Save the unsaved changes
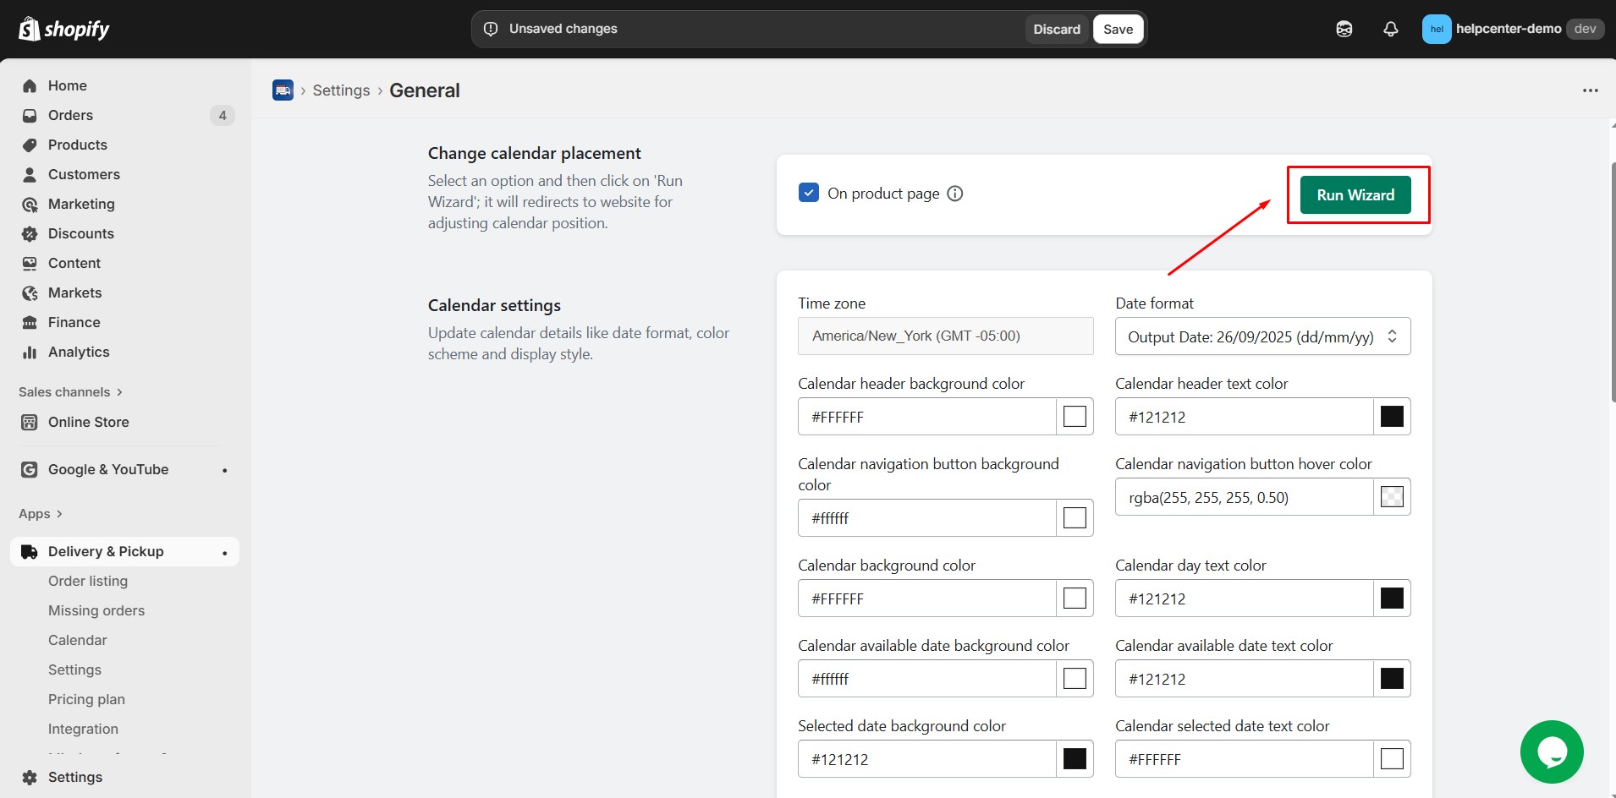 tap(1117, 30)
